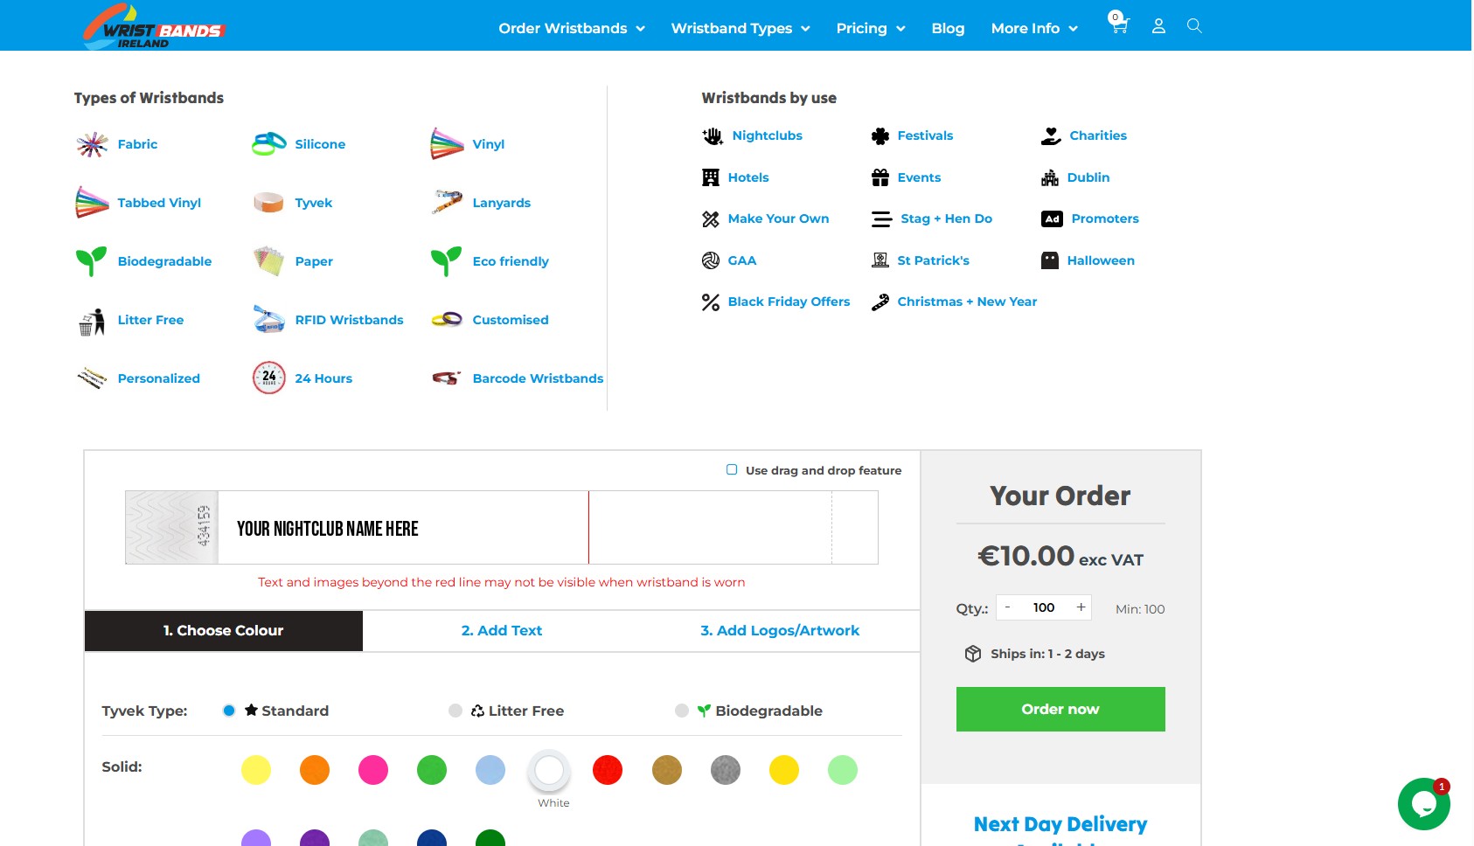Choose the Biodegradable Tyvek type option

(681, 711)
